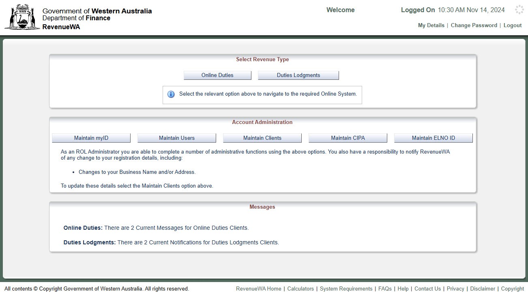View the System Requirements page
The width and height of the screenshot is (528, 295).
346,289
